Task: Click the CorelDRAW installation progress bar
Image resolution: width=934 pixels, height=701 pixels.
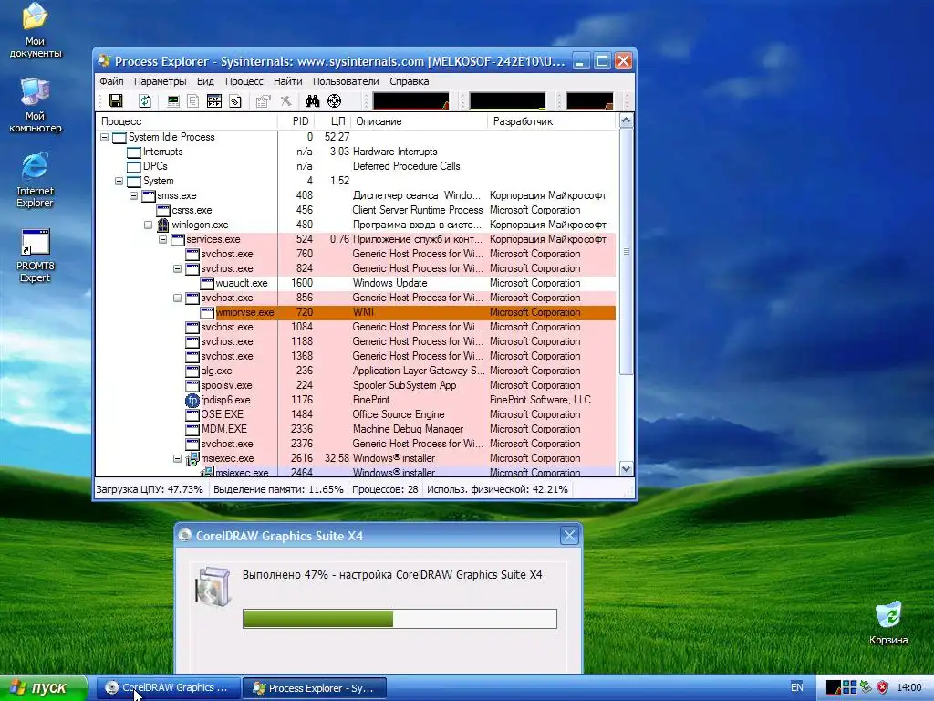Action: 400,619
